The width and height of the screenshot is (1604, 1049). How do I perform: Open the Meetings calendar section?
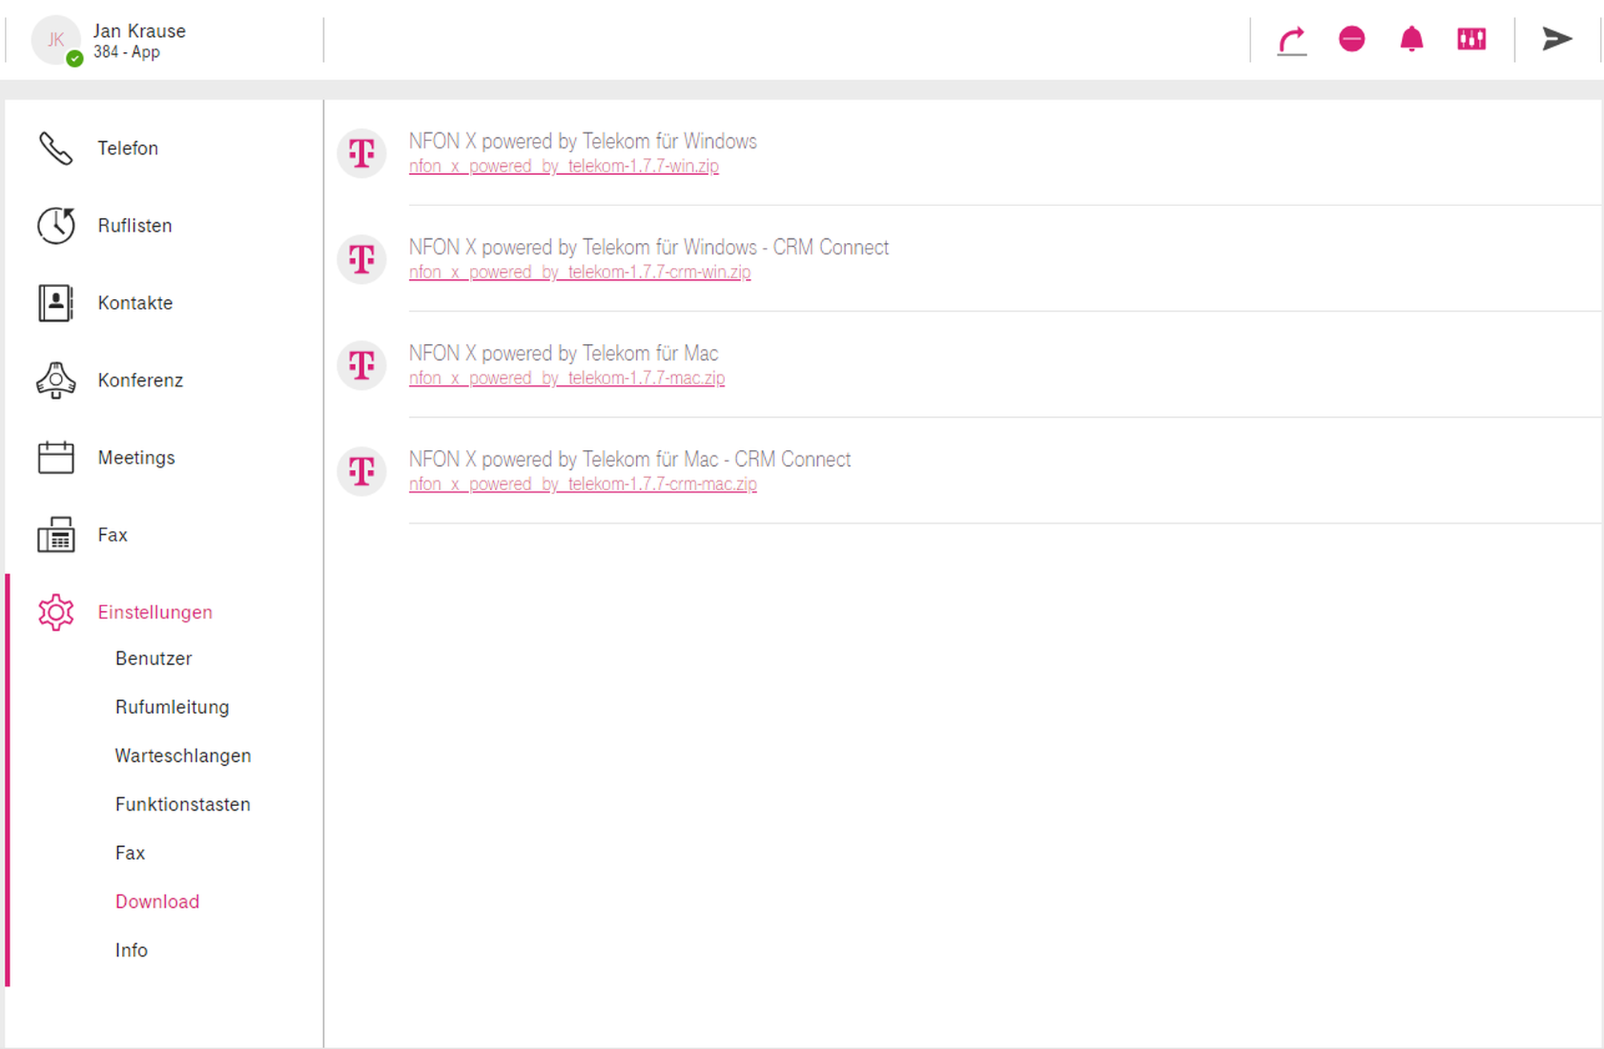(x=136, y=457)
